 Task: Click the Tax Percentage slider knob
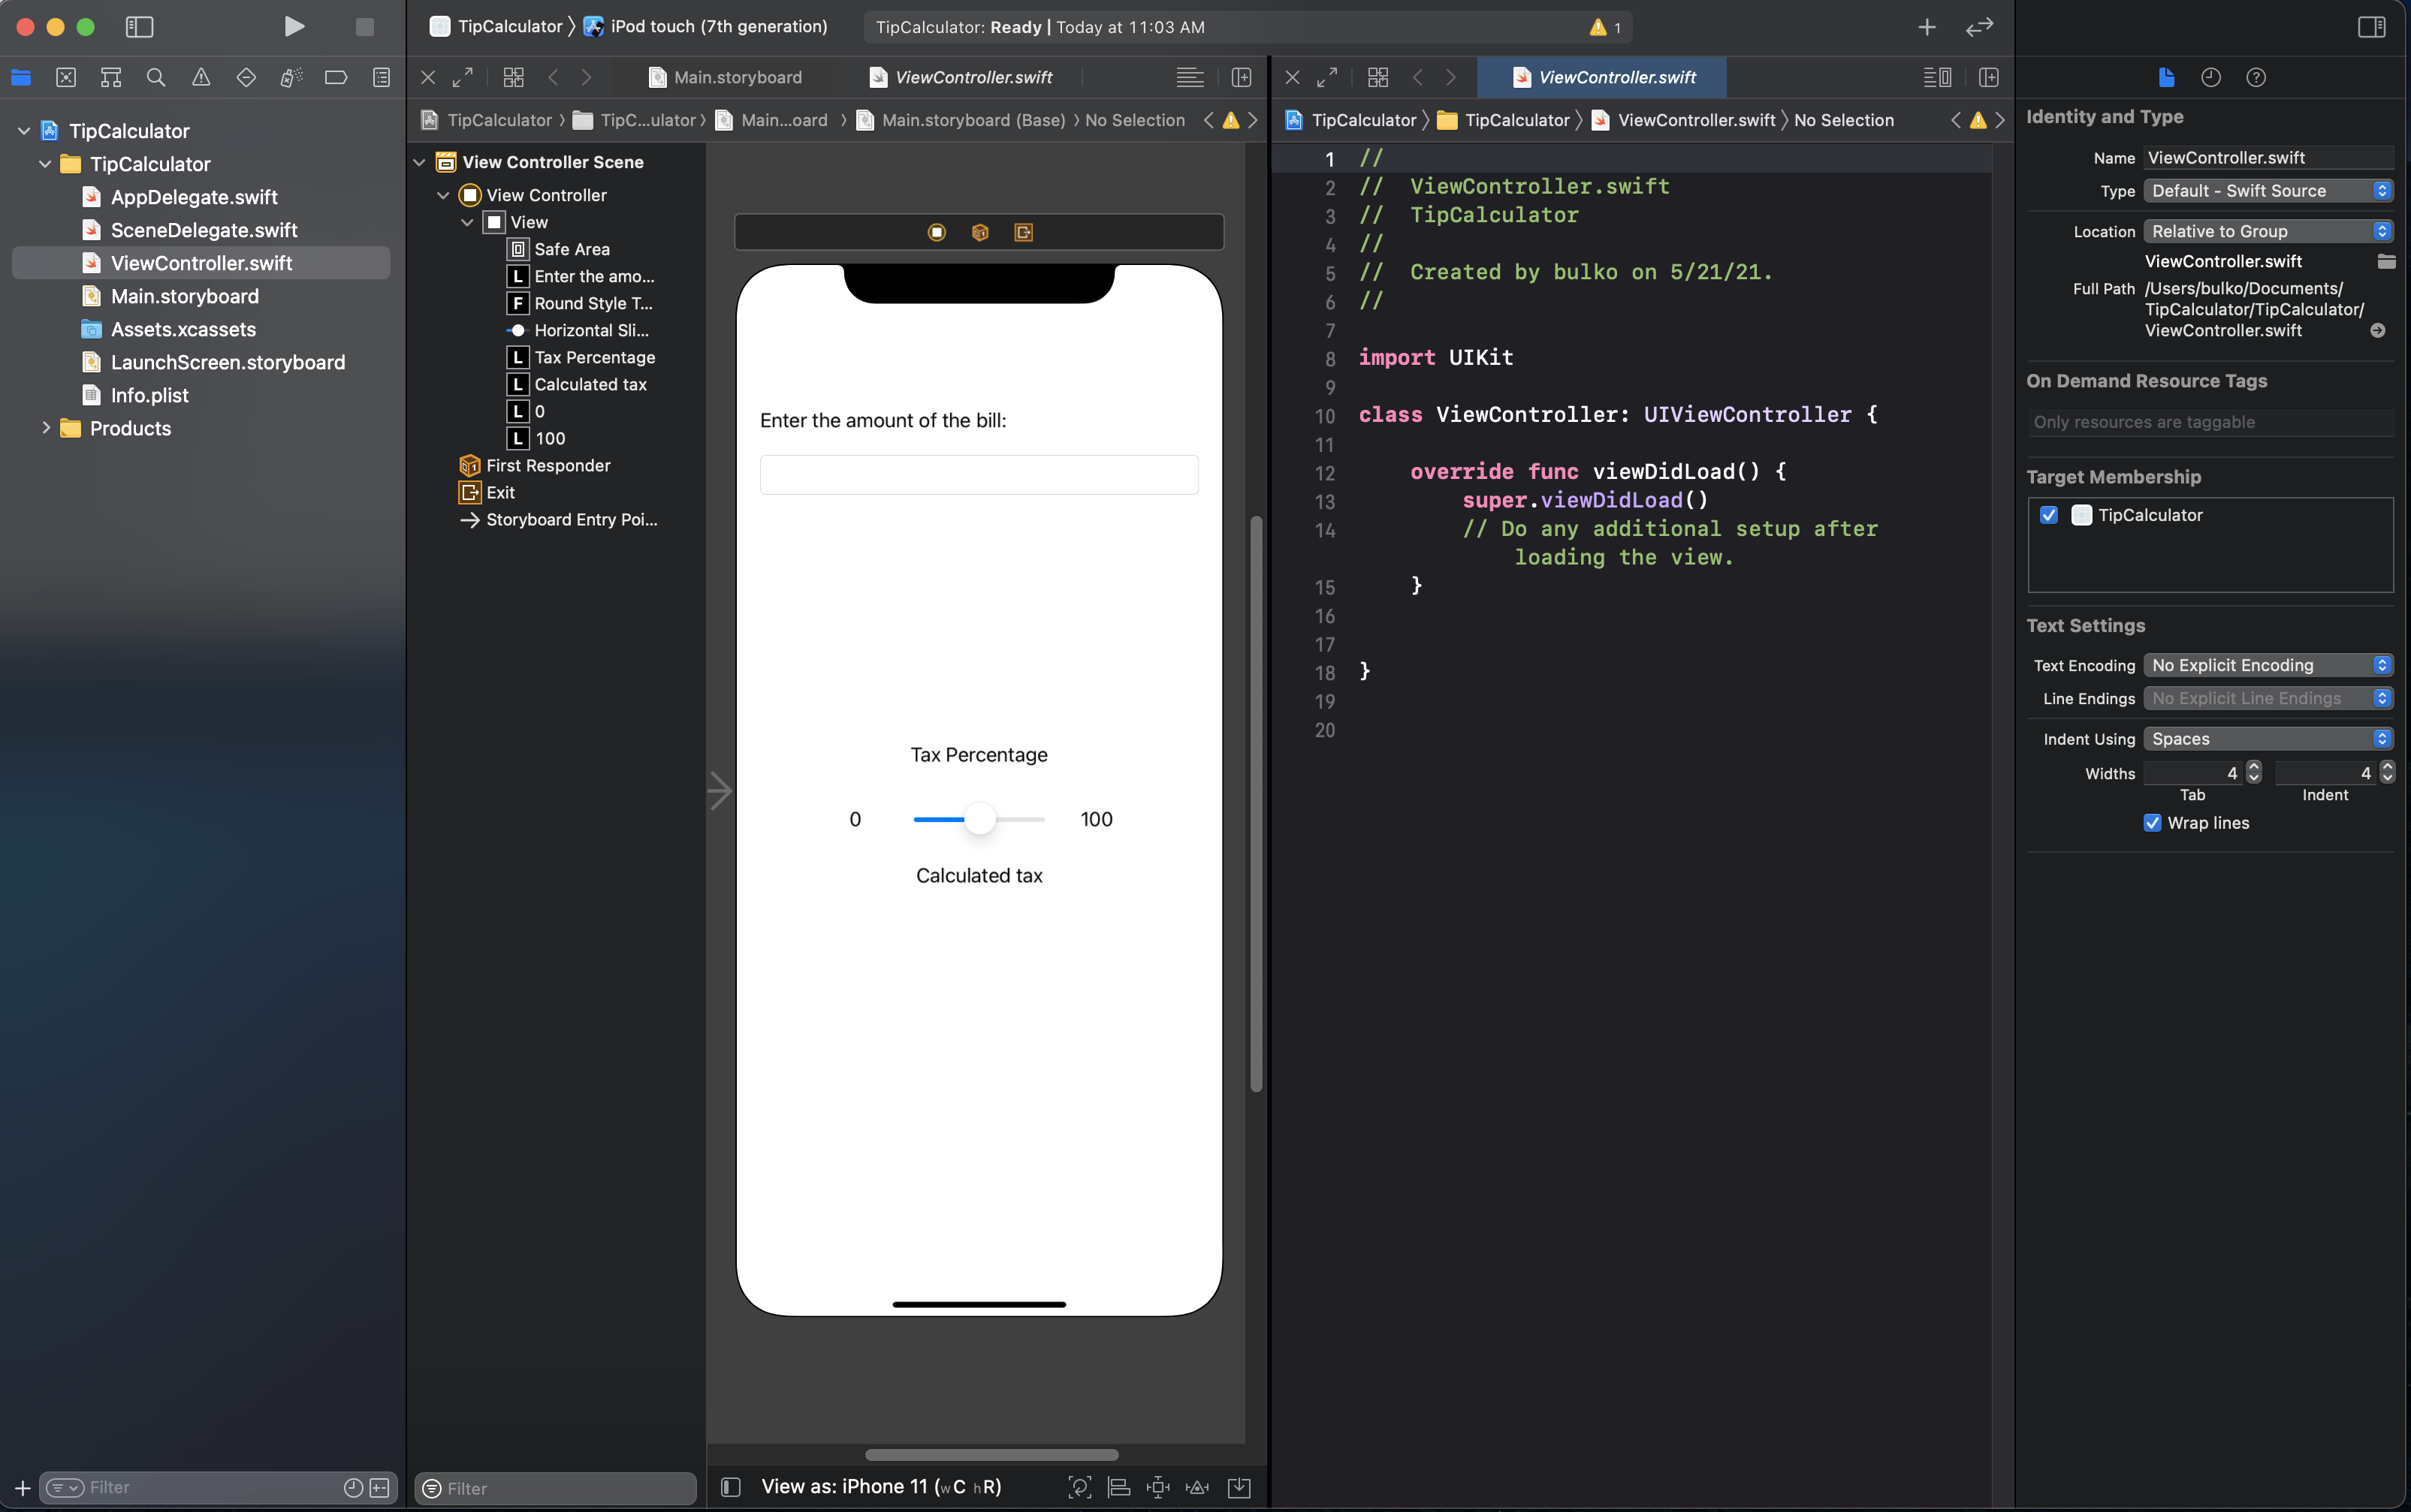point(979,819)
